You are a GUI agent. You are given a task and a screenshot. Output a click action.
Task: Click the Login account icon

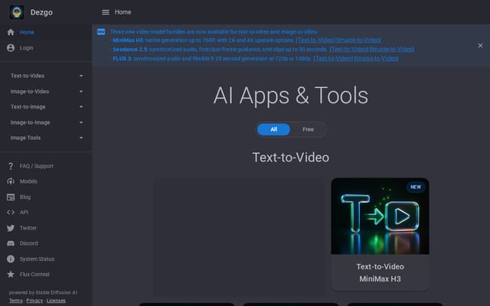point(11,47)
